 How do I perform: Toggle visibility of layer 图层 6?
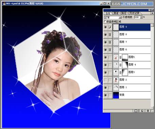coord(106,50)
